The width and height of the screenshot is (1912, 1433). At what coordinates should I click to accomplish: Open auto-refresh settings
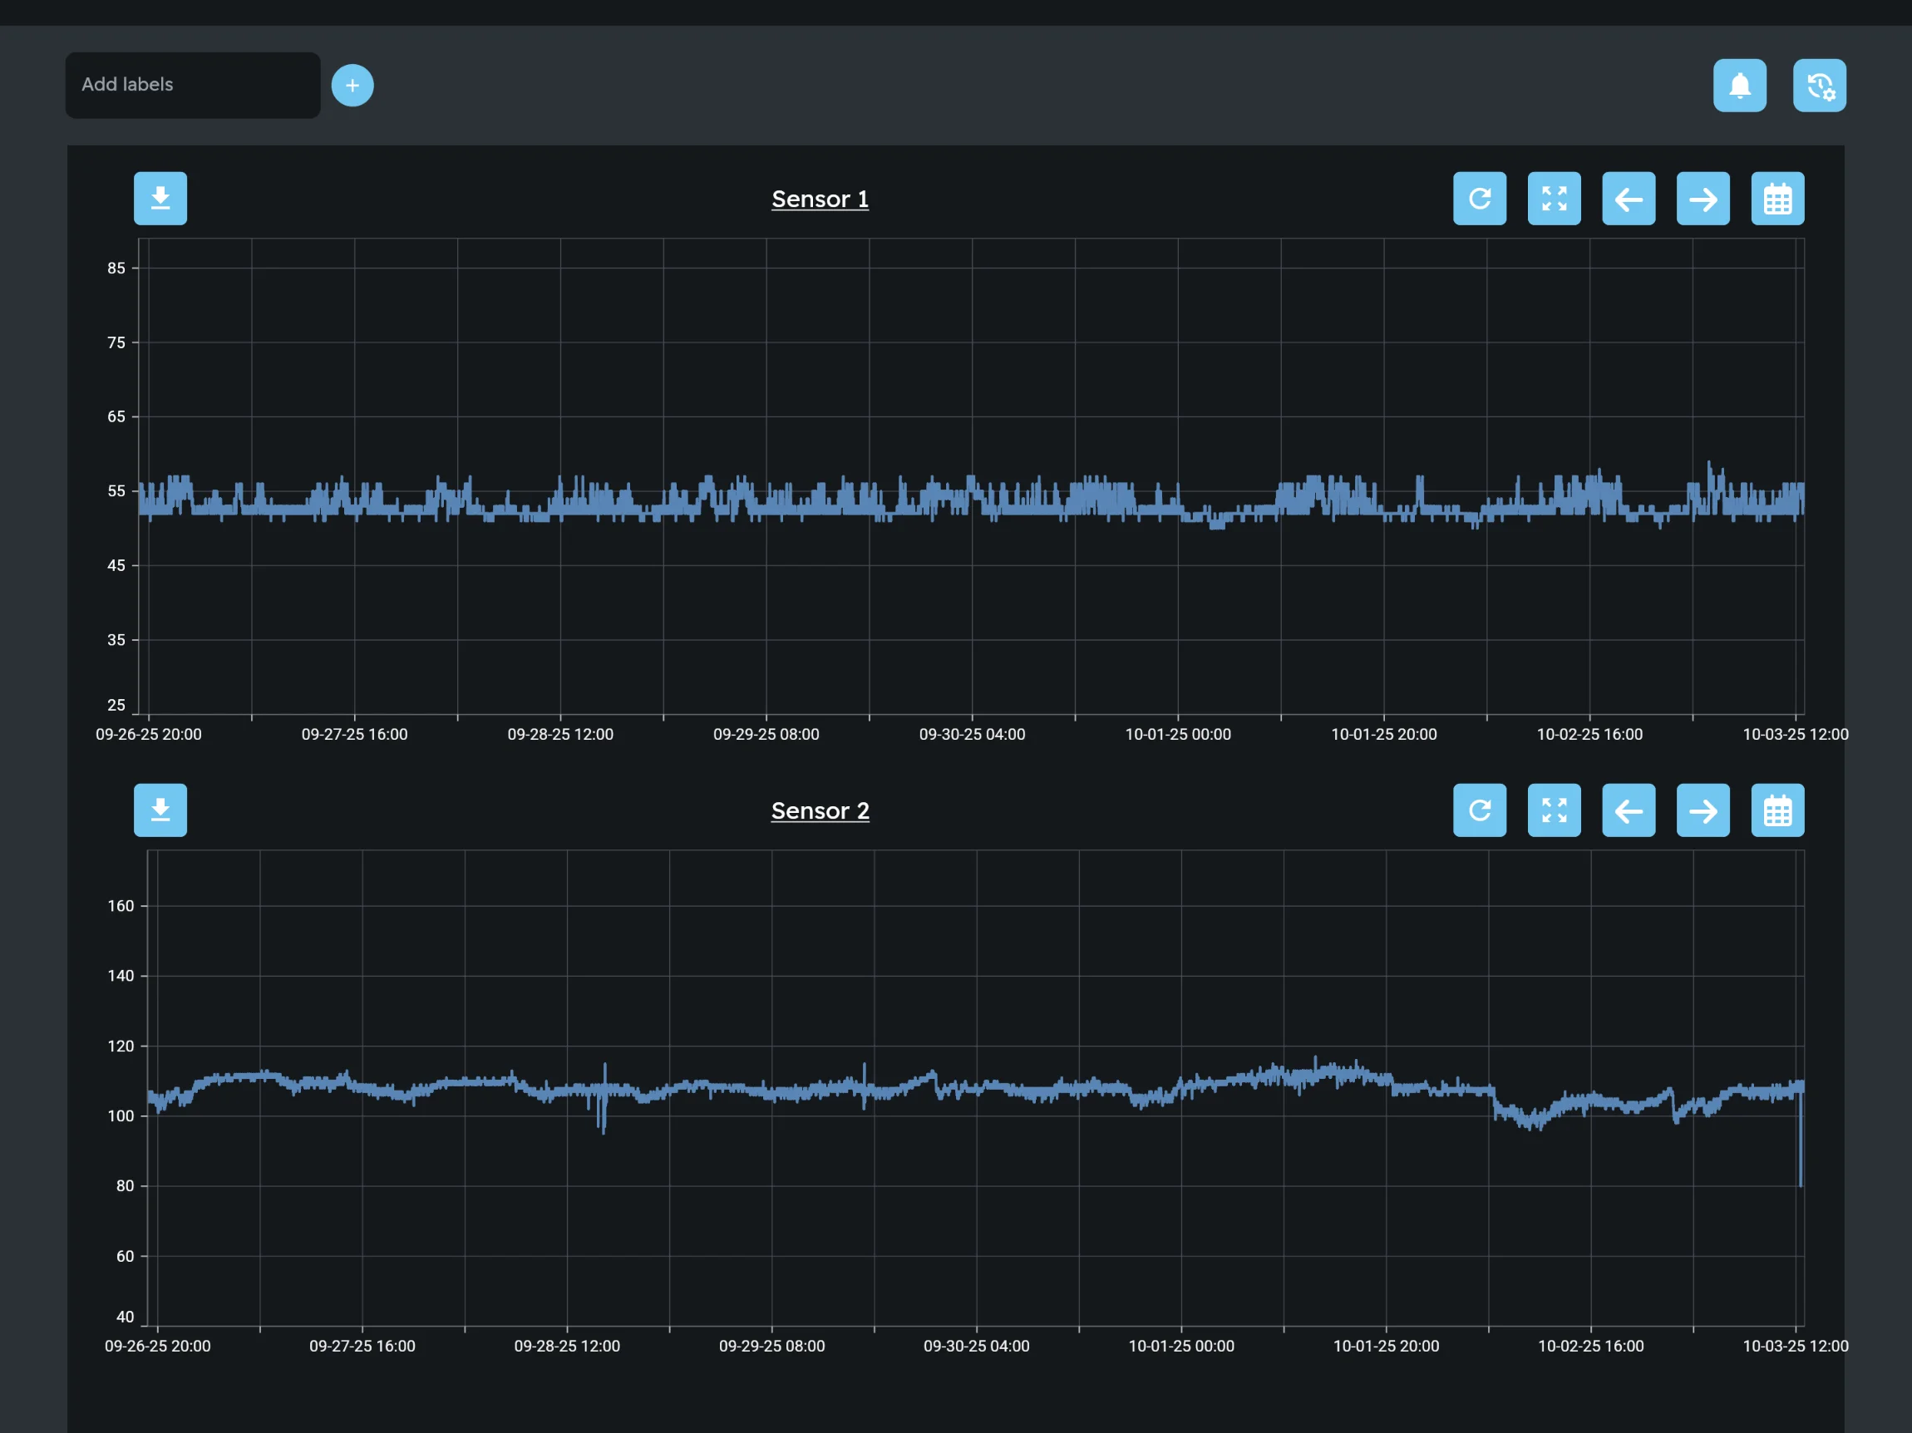1820,85
